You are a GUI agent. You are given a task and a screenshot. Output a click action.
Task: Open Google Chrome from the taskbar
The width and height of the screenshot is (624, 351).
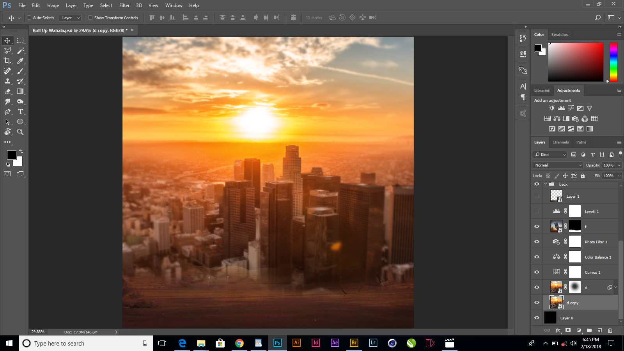click(239, 343)
